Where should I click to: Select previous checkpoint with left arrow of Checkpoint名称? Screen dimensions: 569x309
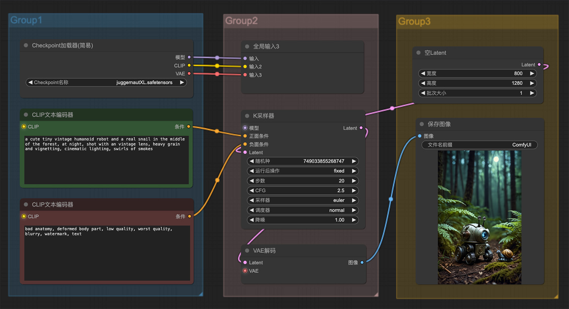coord(30,82)
